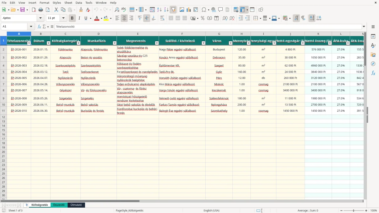Sort ascending with the A-Z icon
379x213 pixels.
(x=159, y=10)
